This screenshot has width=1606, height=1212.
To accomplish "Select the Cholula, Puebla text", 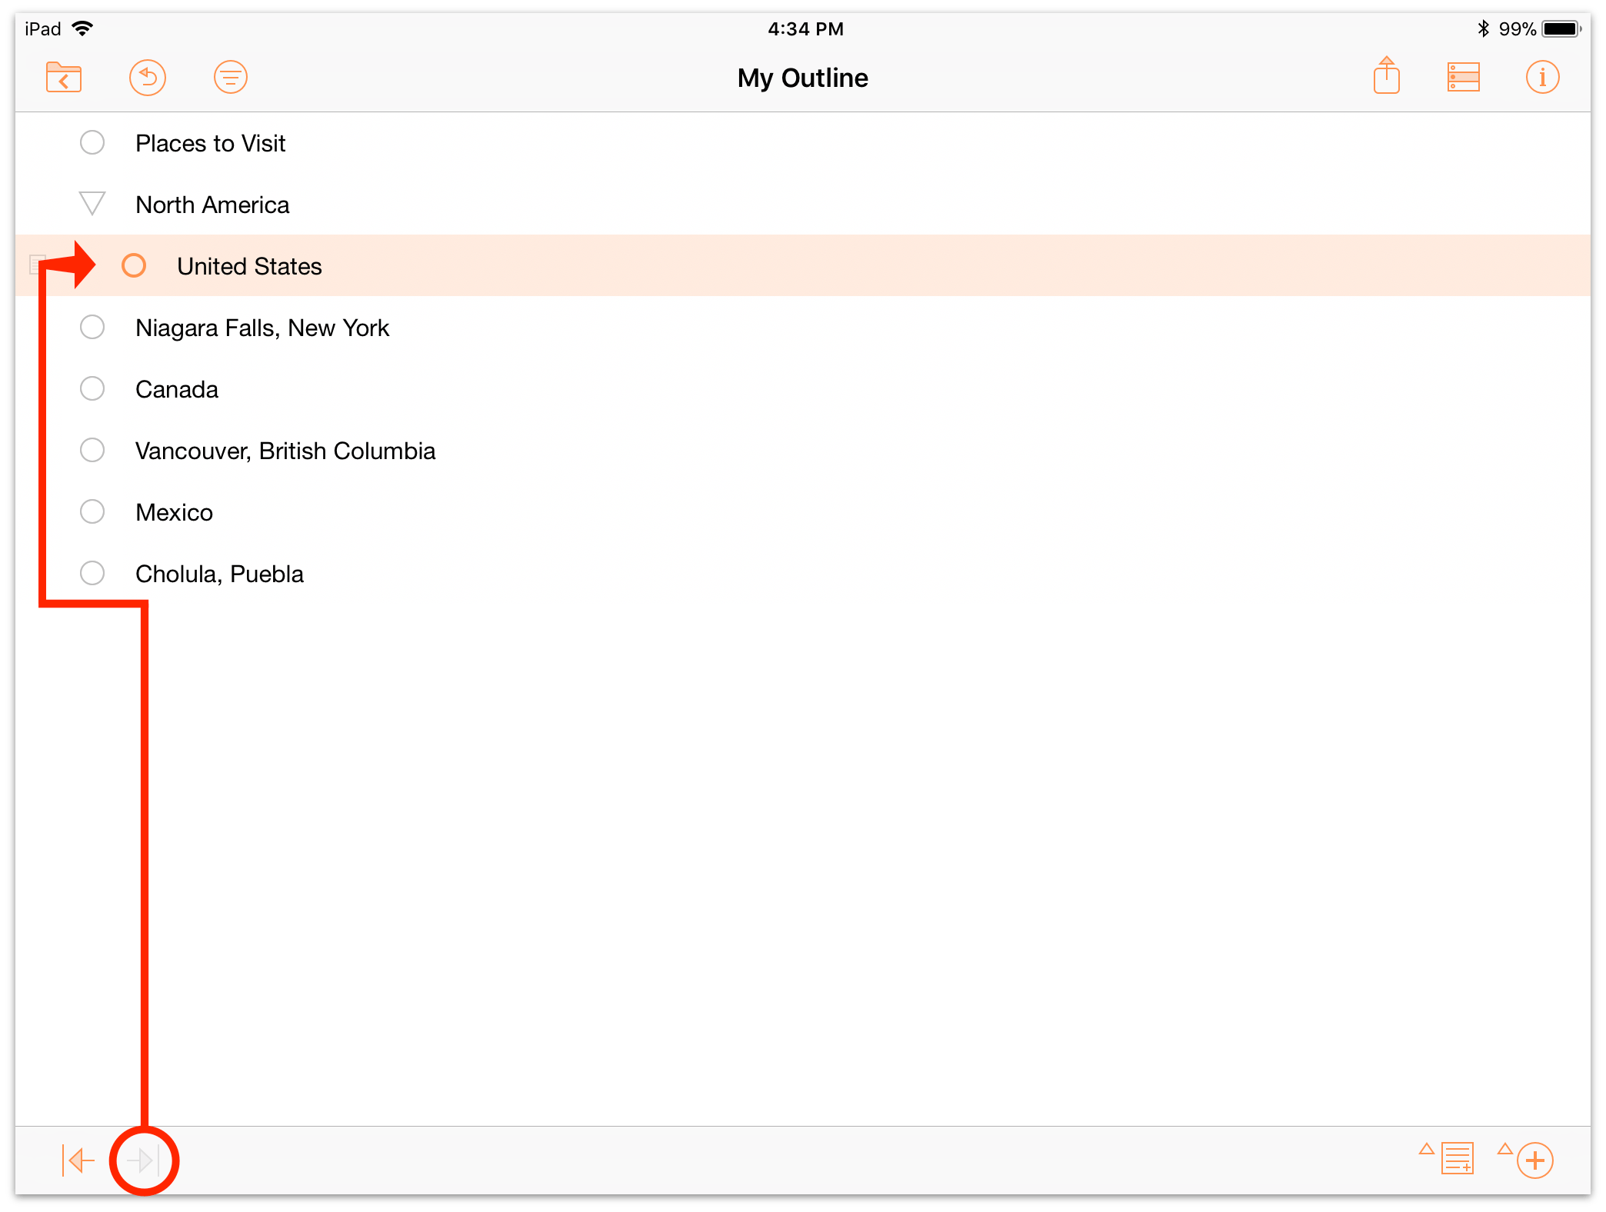I will coord(219,574).
